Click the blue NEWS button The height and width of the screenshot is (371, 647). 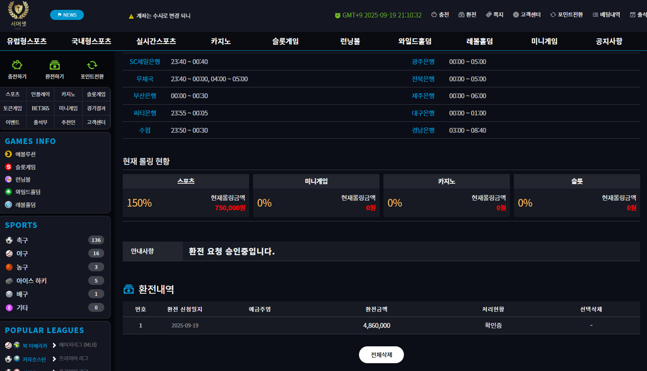tap(67, 15)
